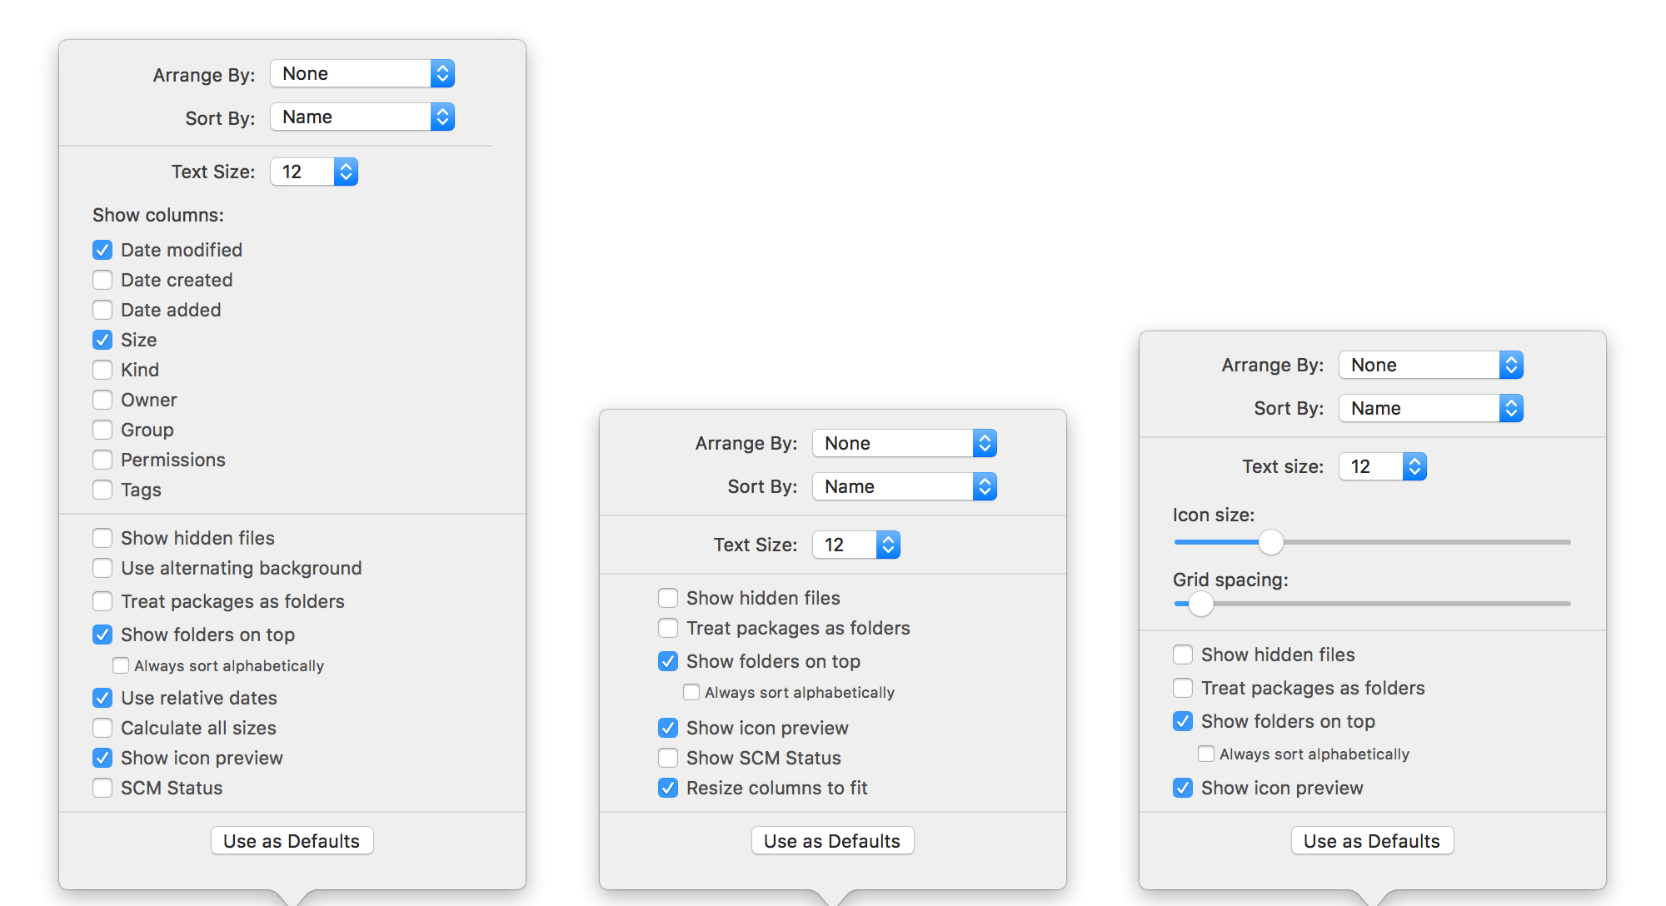Image resolution: width=1666 pixels, height=906 pixels.
Task: Open Sort By dropdown in right panel
Action: [1430, 408]
